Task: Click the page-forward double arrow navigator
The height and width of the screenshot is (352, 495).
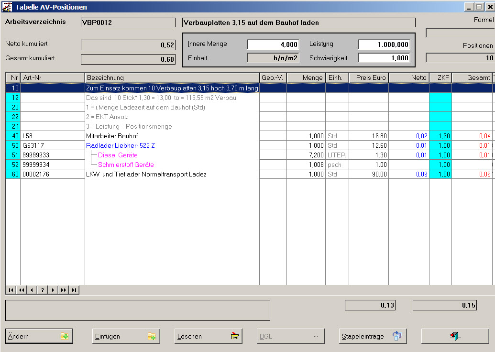Action: pos(63,290)
